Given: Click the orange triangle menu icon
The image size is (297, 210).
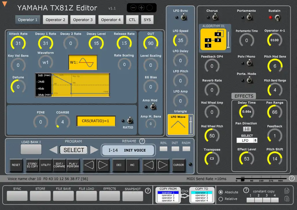Looking at the screenshot, I should pyautogui.click(x=5, y=4).
